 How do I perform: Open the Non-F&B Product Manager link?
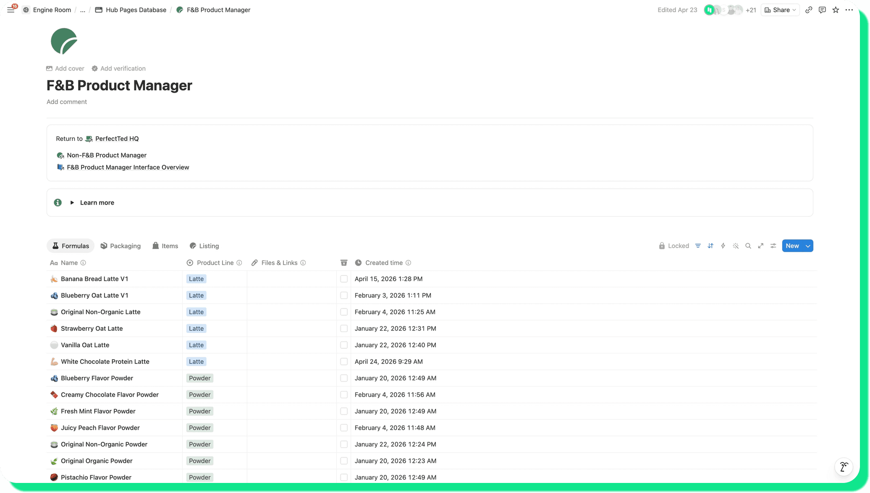(x=107, y=155)
